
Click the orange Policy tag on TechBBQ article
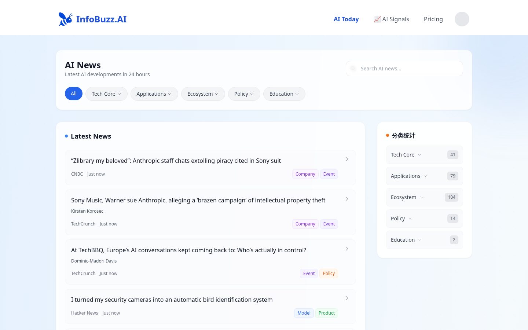(329, 274)
